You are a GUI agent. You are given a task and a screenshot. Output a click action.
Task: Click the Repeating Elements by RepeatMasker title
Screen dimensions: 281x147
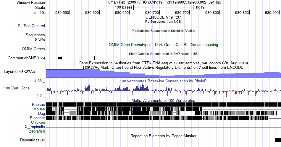[x=163, y=136]
